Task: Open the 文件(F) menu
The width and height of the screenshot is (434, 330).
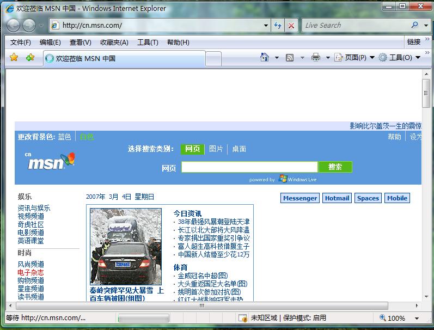Action: [x=21, y=42]
